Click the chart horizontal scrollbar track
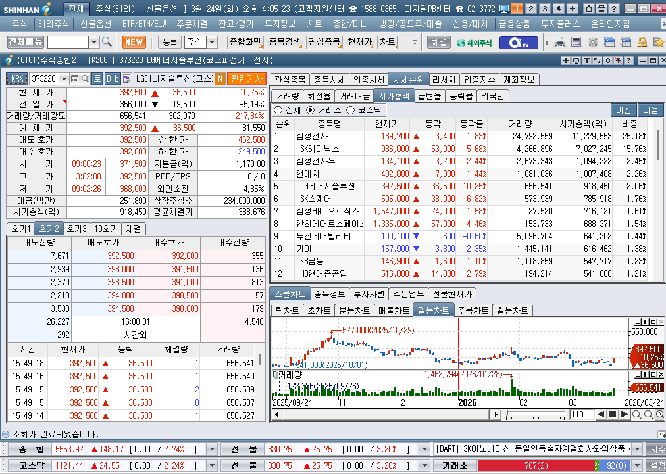The image size is (666, 474). (385, 415)
